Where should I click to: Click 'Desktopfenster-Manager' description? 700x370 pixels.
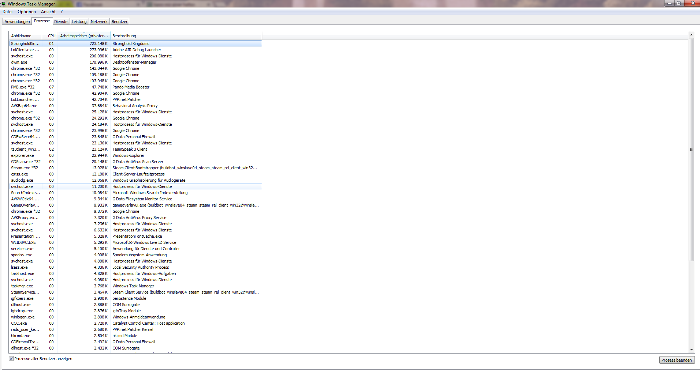pyautogui.click(x=134, y=62)
